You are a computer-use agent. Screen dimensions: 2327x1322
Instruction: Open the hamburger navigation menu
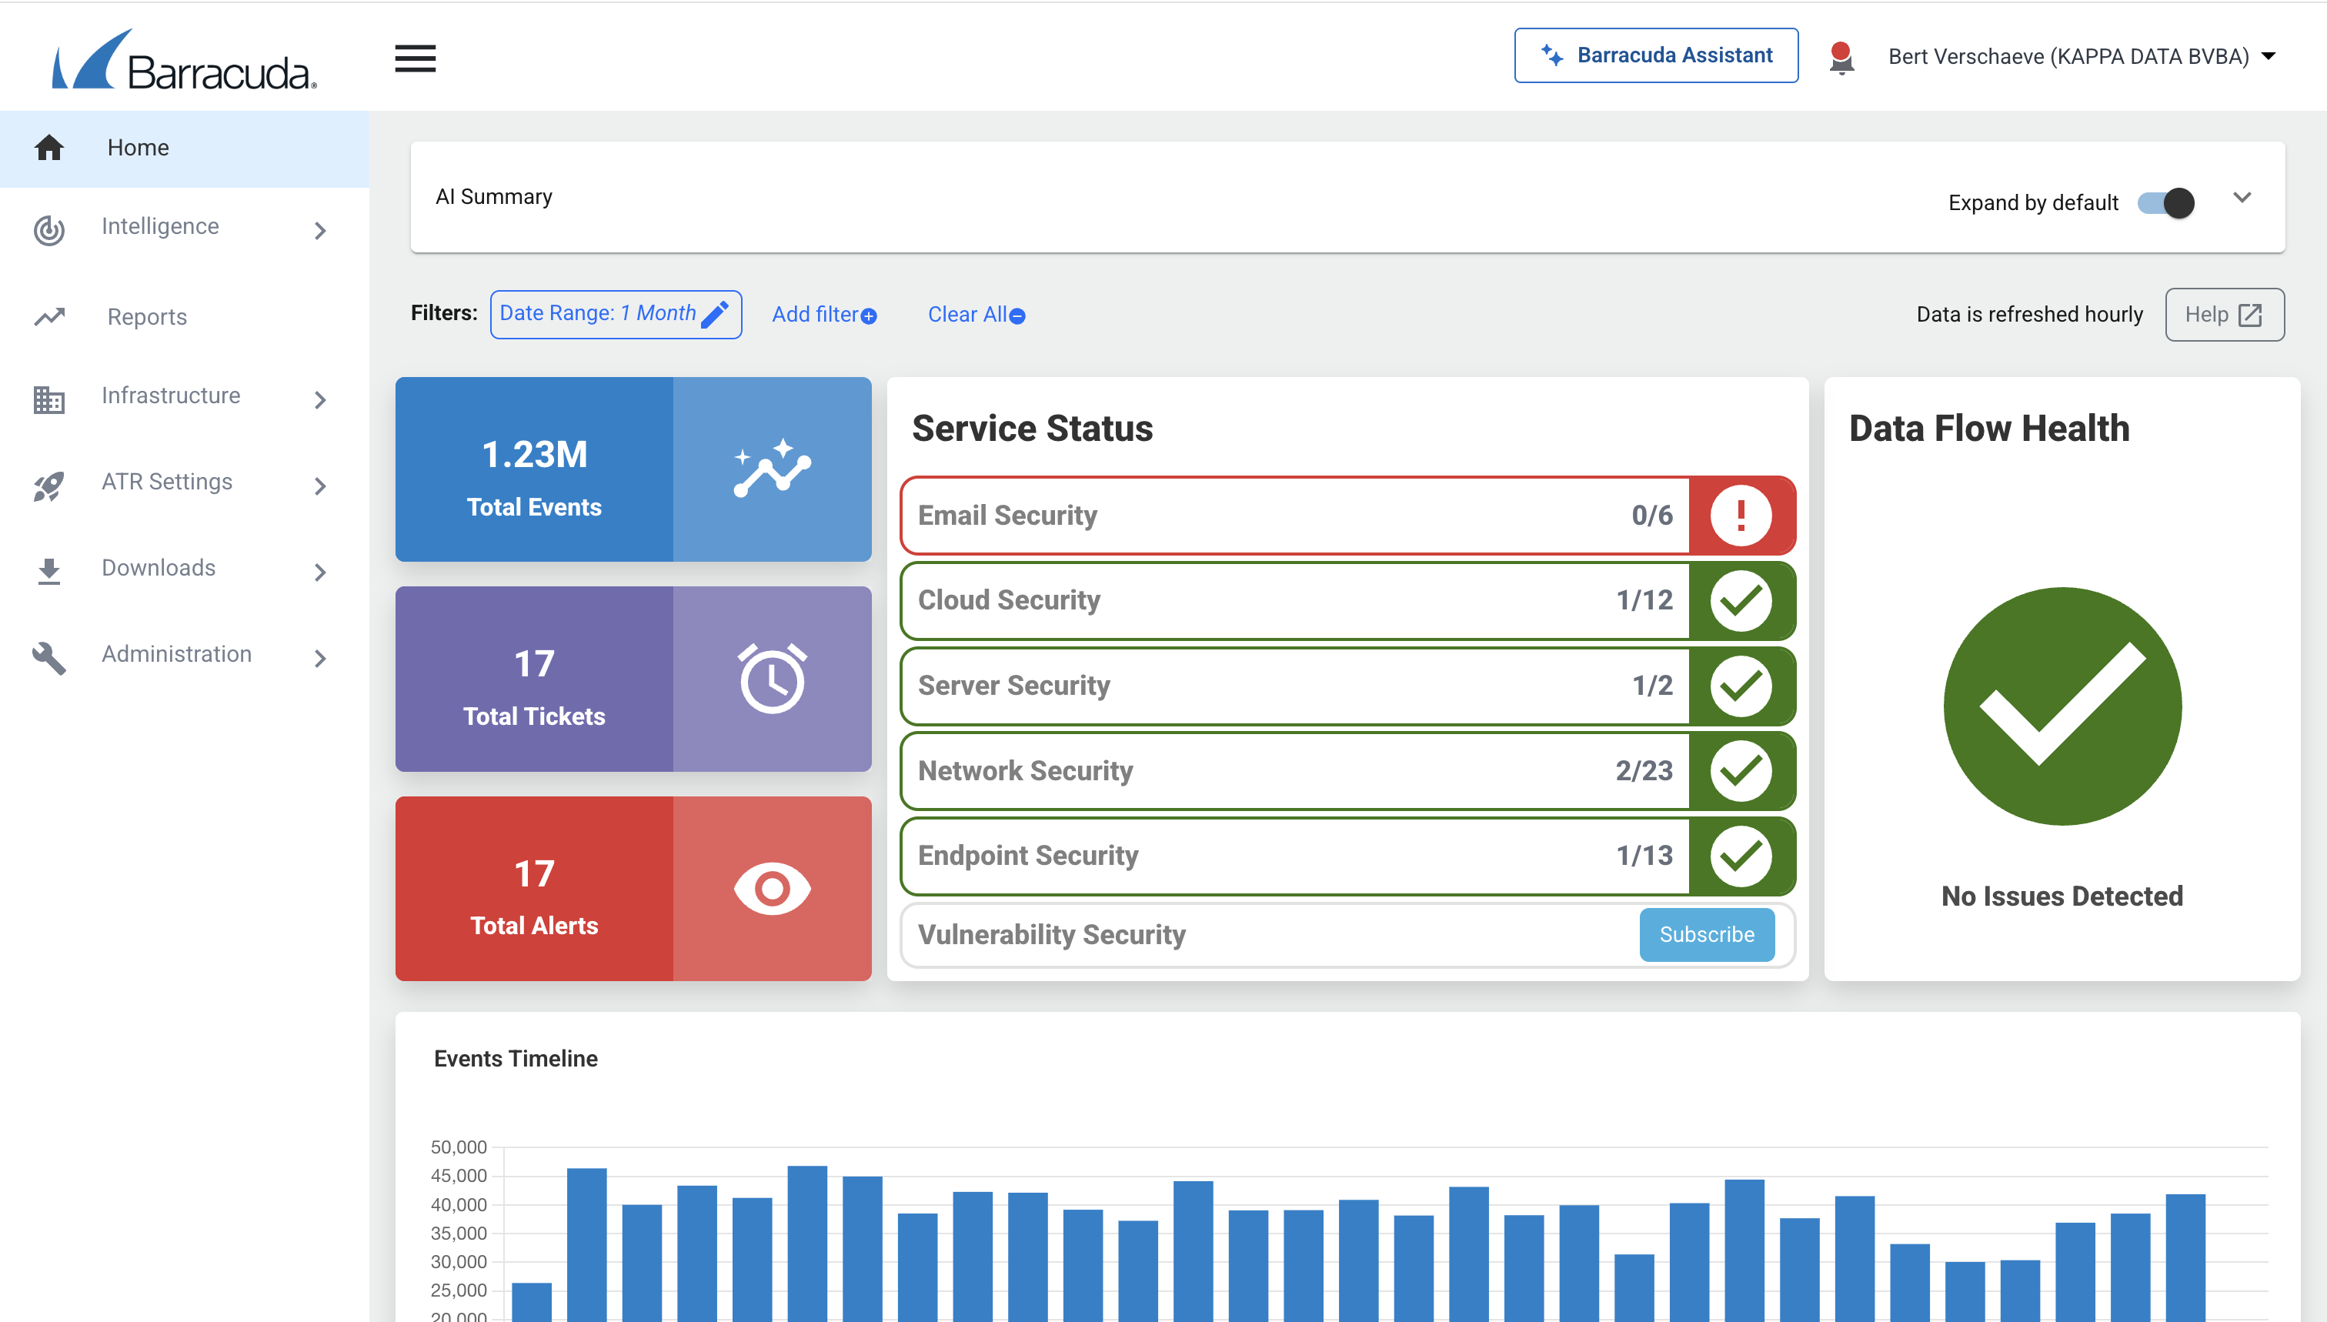point(415,59)
